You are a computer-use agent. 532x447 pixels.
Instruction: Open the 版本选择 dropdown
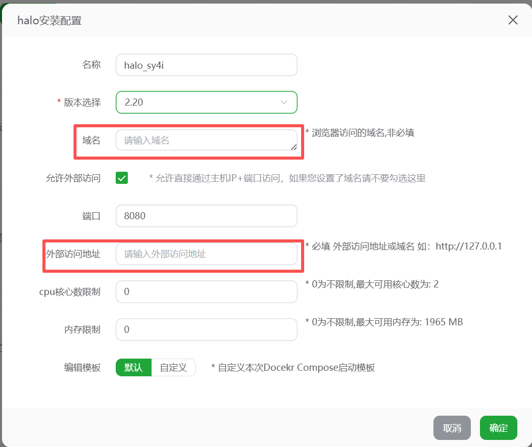[x=206, y=102]
